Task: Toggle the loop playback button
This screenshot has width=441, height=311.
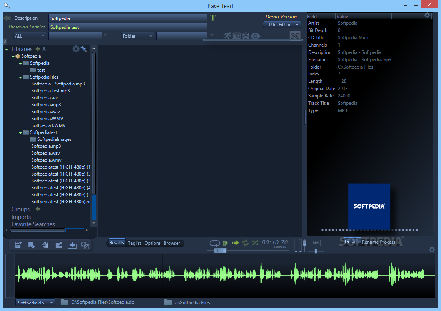Action: click(x=215, y=242)
